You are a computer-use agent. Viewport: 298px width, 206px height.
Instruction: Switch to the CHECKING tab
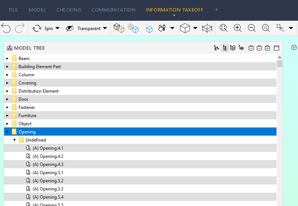pyautogui.click(x=69, y=10)
